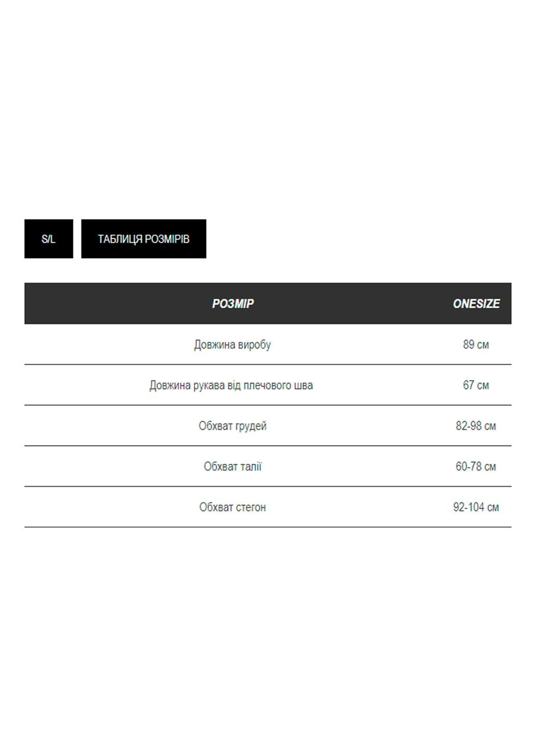This screenshot has height=746, width=536.
Task: Click the 60-78 см waist value
Action: pos(476,467)
